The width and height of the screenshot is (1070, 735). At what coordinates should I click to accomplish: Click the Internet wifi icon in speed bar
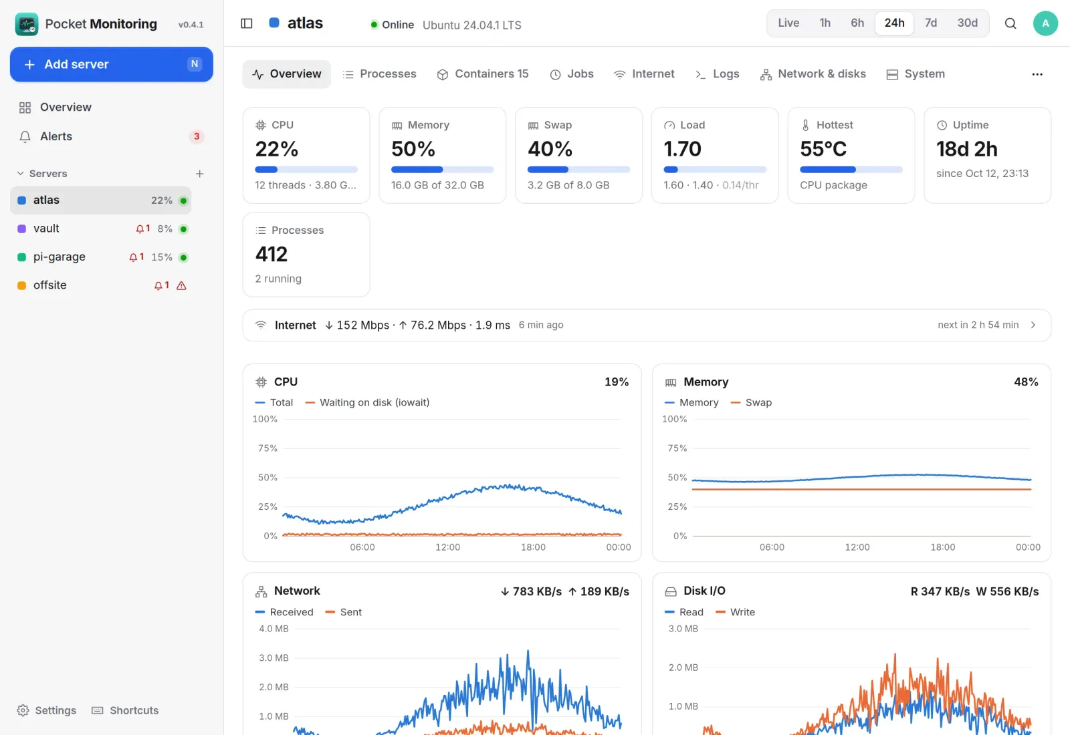[261, 325]
